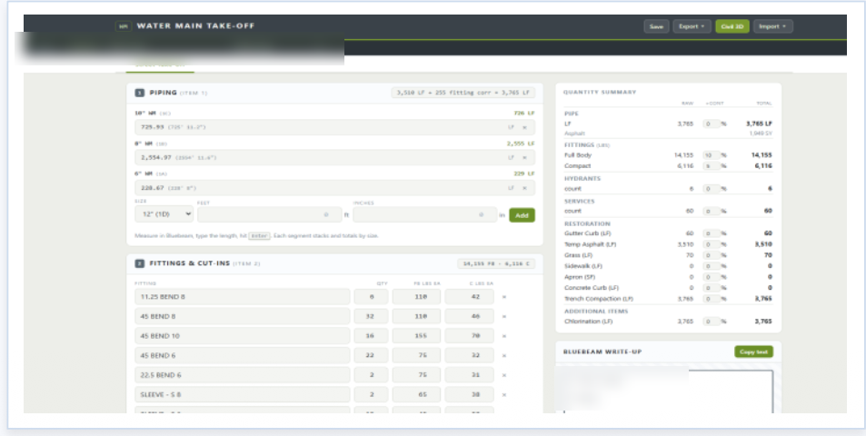Screen dimensions: 866x436
Task: Edit C lbs 42 for 11.25 BEND 8
Action: (470, 297)
